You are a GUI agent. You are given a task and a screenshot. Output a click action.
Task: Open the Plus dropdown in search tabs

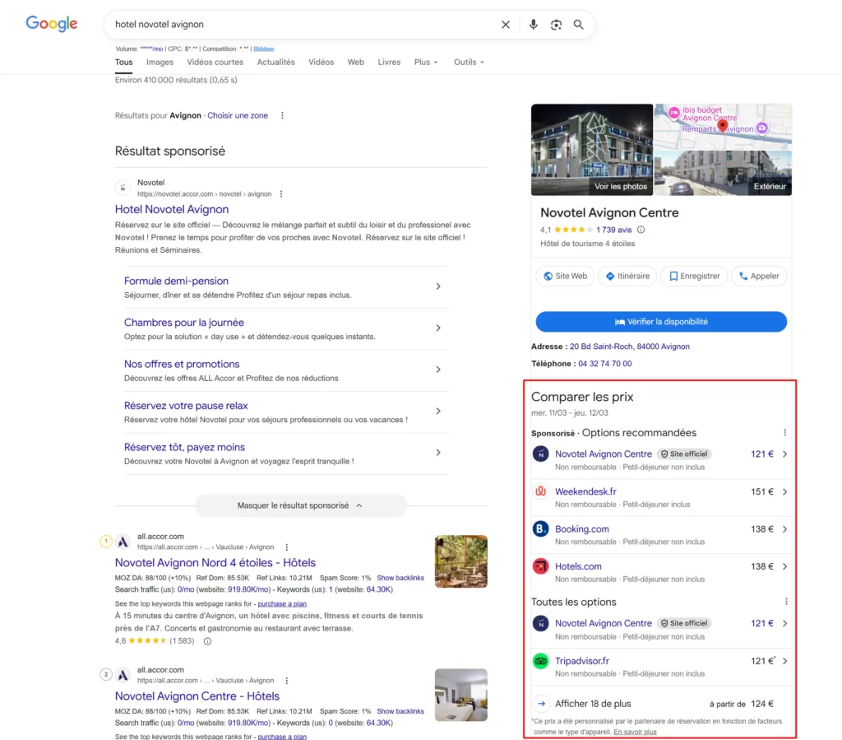click(425, 63)
